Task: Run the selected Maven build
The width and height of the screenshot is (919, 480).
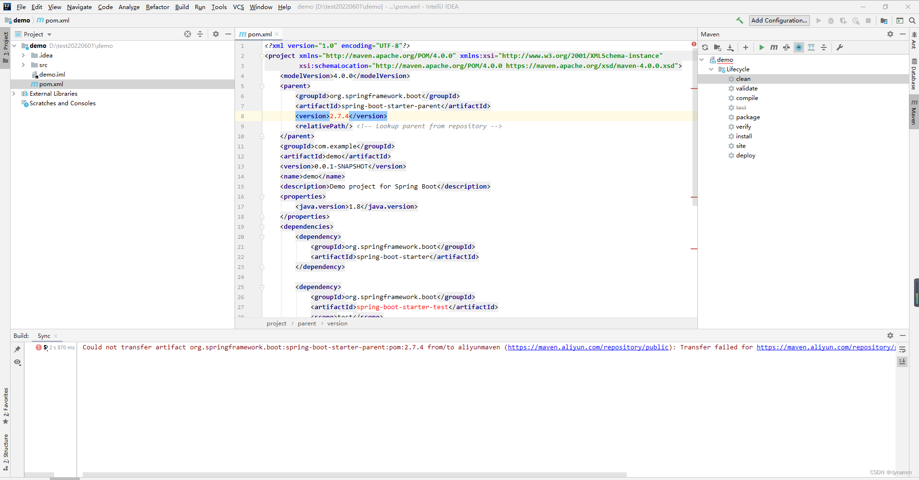Action: pyautogui.click(x=762, y=47)
